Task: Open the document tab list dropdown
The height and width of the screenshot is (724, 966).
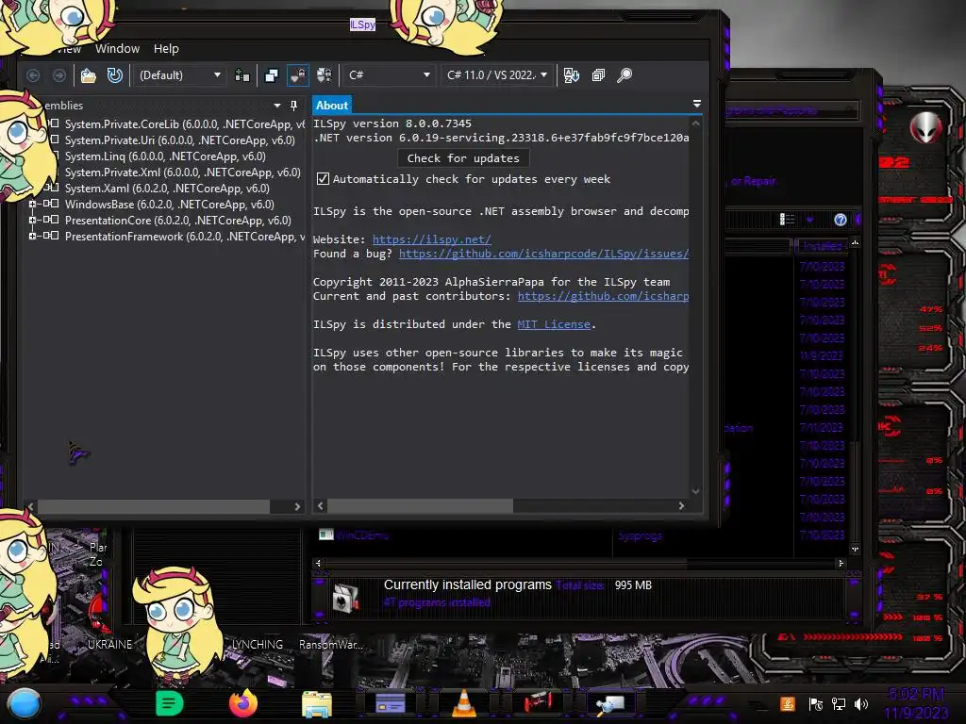Action: point(697,104)
